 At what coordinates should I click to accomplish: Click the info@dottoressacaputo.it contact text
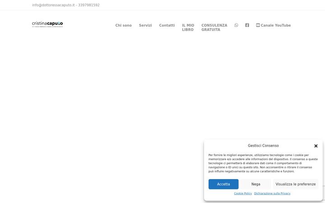53,5
